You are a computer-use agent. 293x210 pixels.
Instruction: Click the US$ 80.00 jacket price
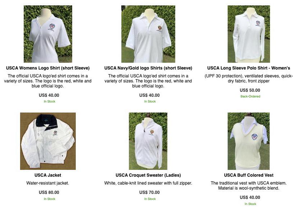point(49,192)
